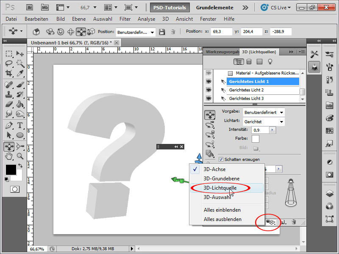Select PSD-Tutorials workspace button
Screen dimensions: 339x254
pos(170,8)
